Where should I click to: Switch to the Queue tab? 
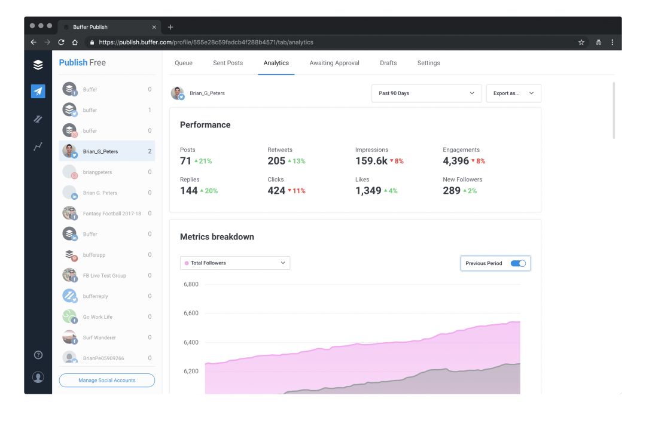[x=184, y=63]
